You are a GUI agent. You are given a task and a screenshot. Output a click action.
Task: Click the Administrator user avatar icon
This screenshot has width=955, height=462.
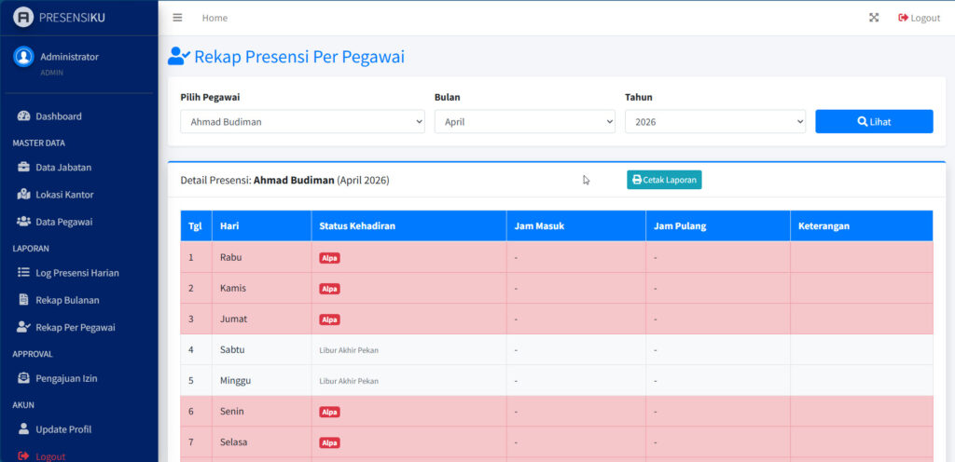coord(23,57)
